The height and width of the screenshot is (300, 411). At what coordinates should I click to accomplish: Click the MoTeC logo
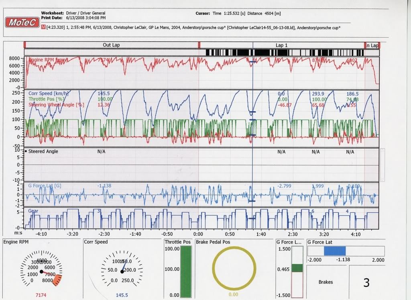tap(22, 22)
